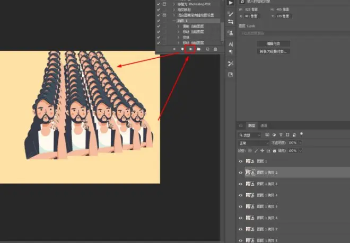Select the 图层 1 拷贝 3 layer thumbnail

[250, 184]
